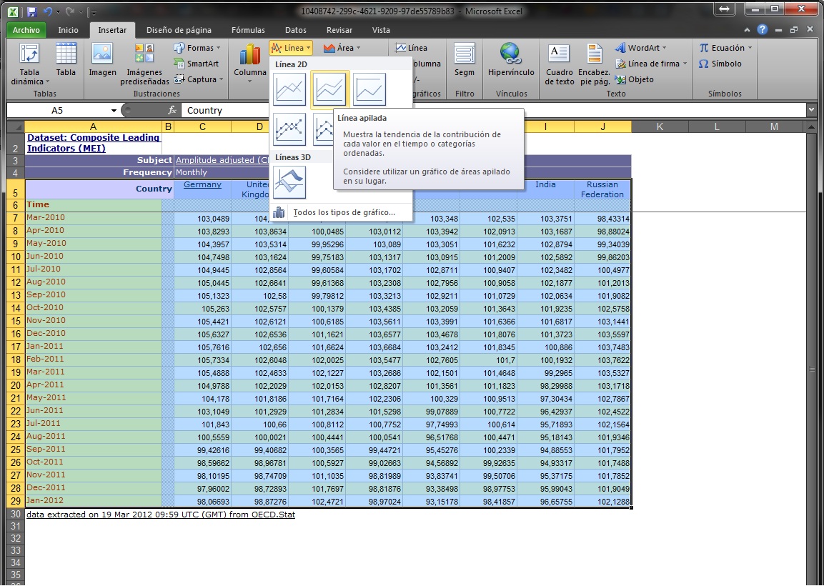
Task: Expand the Name Box dropdown arrow
Action: (x=114, y=111)
